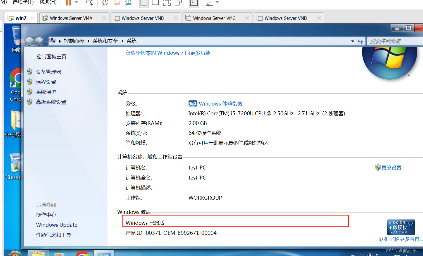Screen dimensions: 423x256
Task: Open the address bar history dropdown
Action: [x=353, y=41]
